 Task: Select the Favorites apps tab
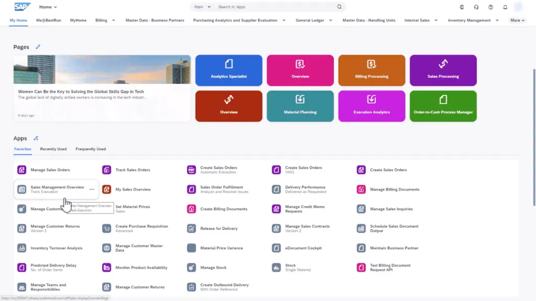pos(23,149)
